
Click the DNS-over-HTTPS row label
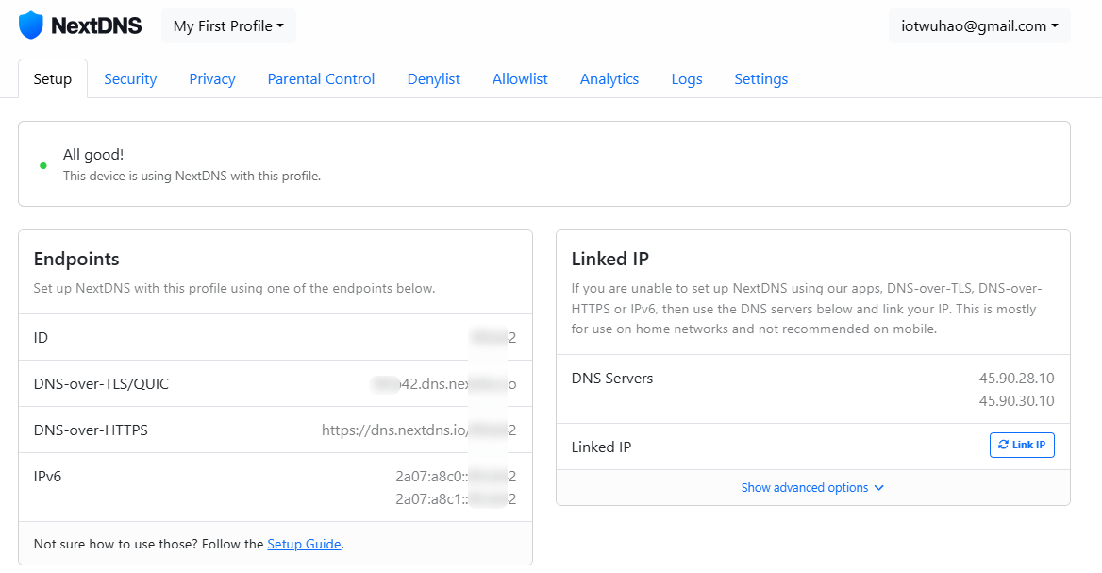point(91,430)
